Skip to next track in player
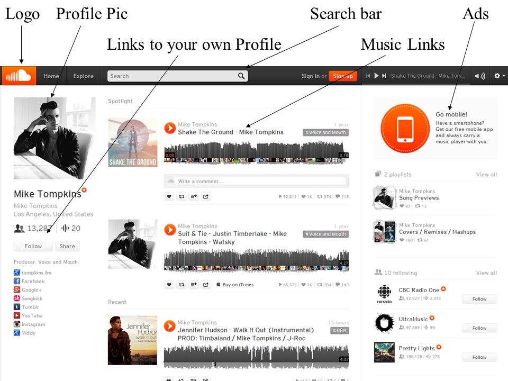508x381 pixels. tap(384, 76)
